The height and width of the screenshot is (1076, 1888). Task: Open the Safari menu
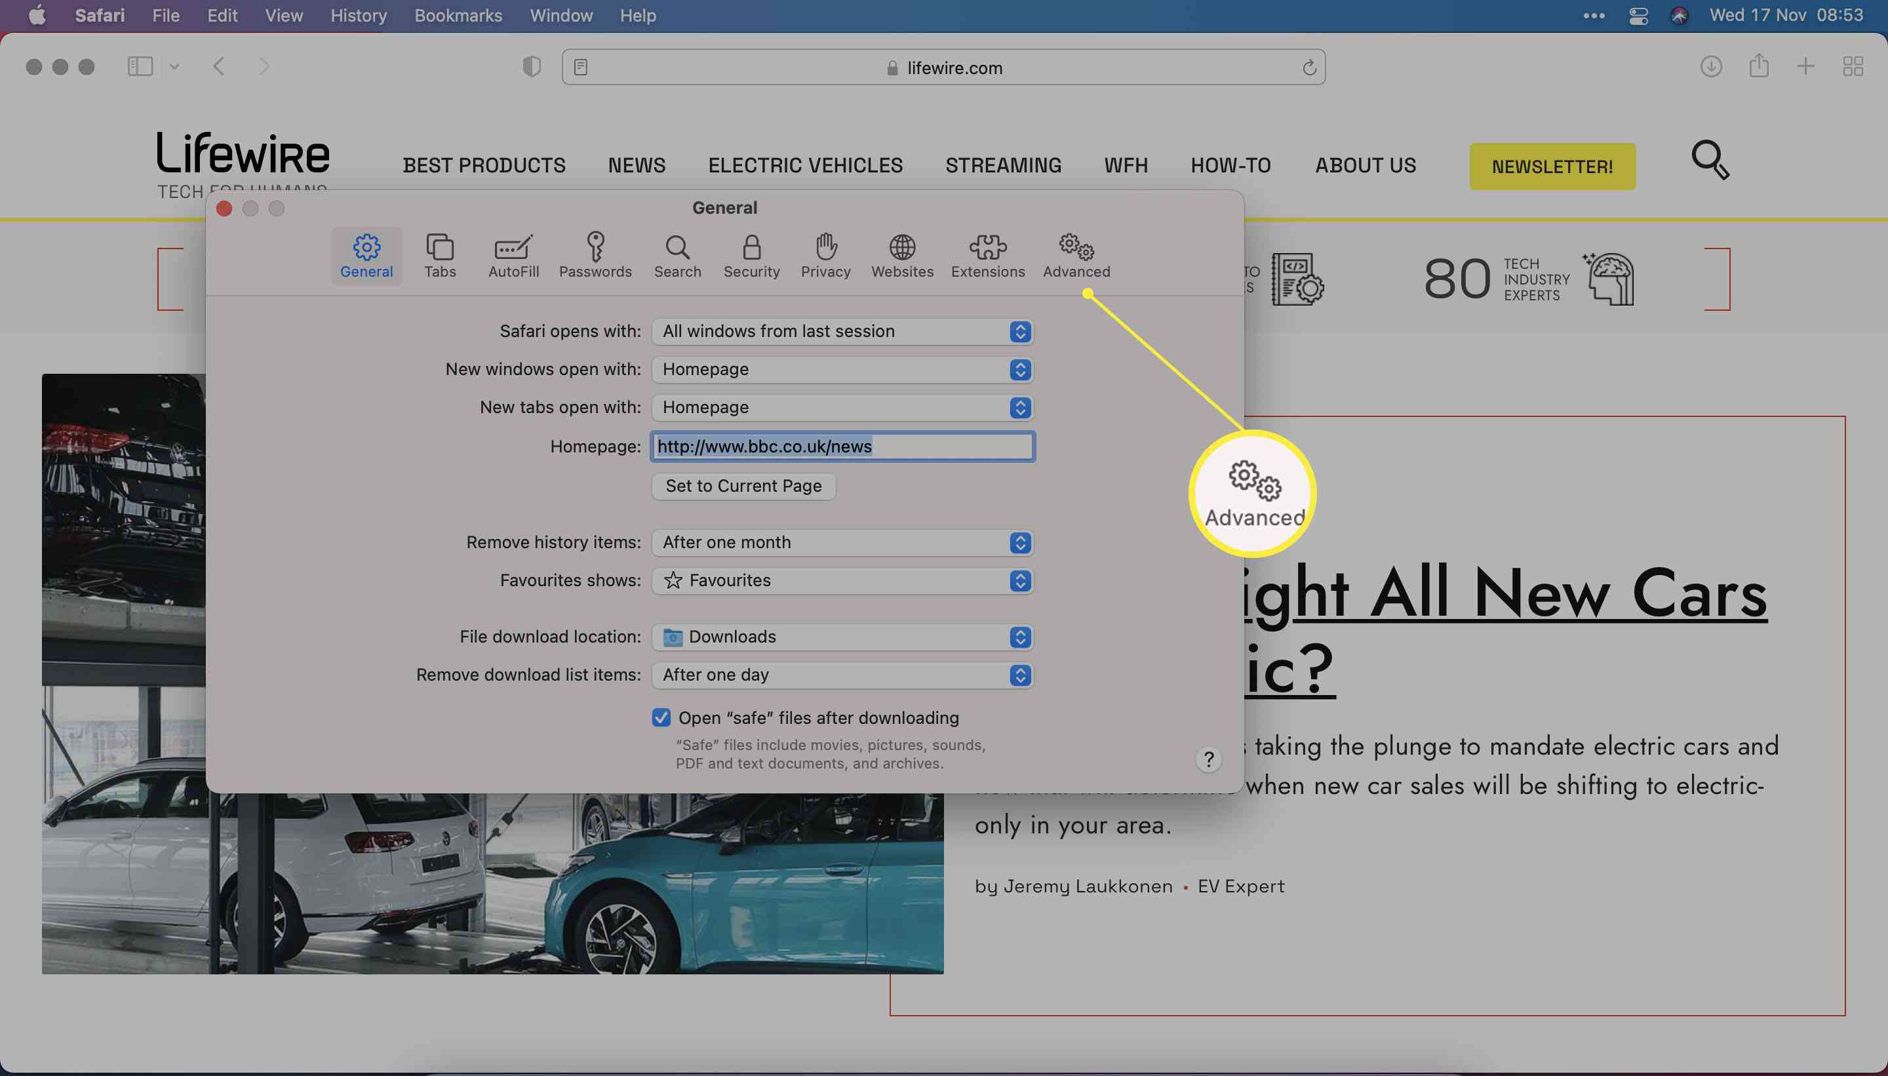[x=100, y=16]
